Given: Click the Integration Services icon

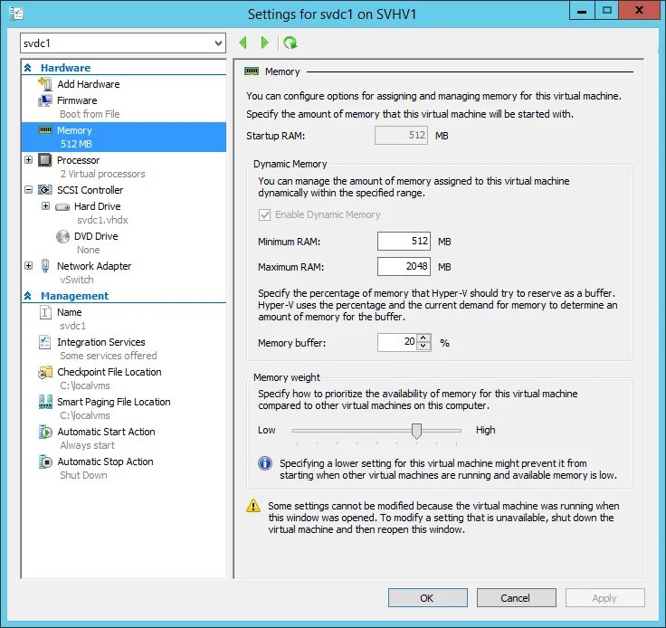Looking at the screenshot, I should tap(45, 342).
